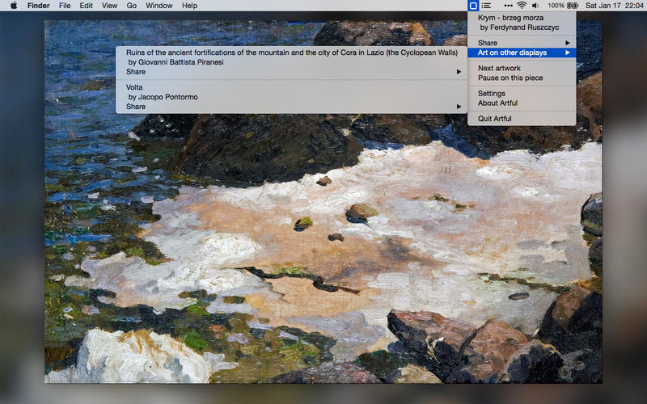This screenshot has width=647, height=404.
Task: Open the list icon beside the Artful icon
Action: click(x=486, y=6)
